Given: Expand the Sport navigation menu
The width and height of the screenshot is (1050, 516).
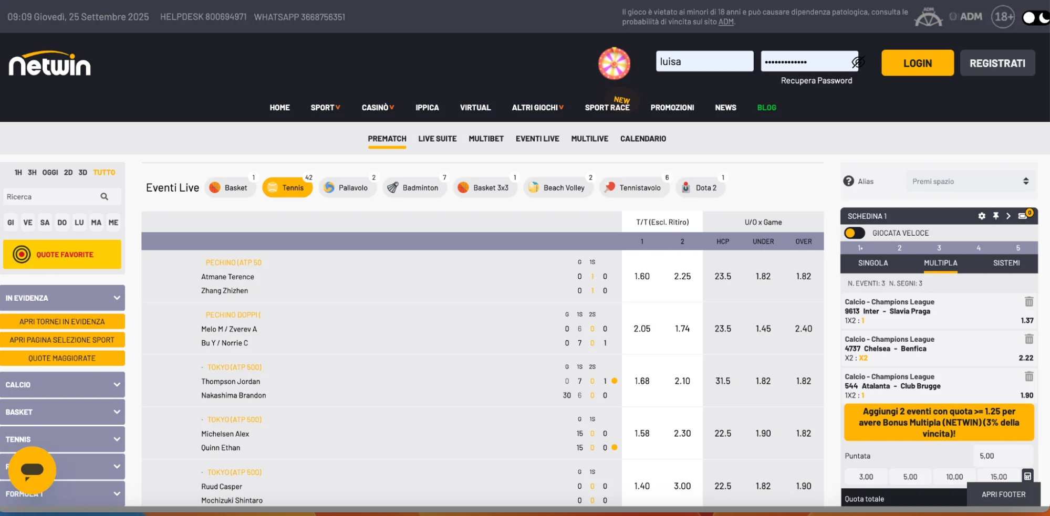Looking at the screenshot, I should [325, 108].
